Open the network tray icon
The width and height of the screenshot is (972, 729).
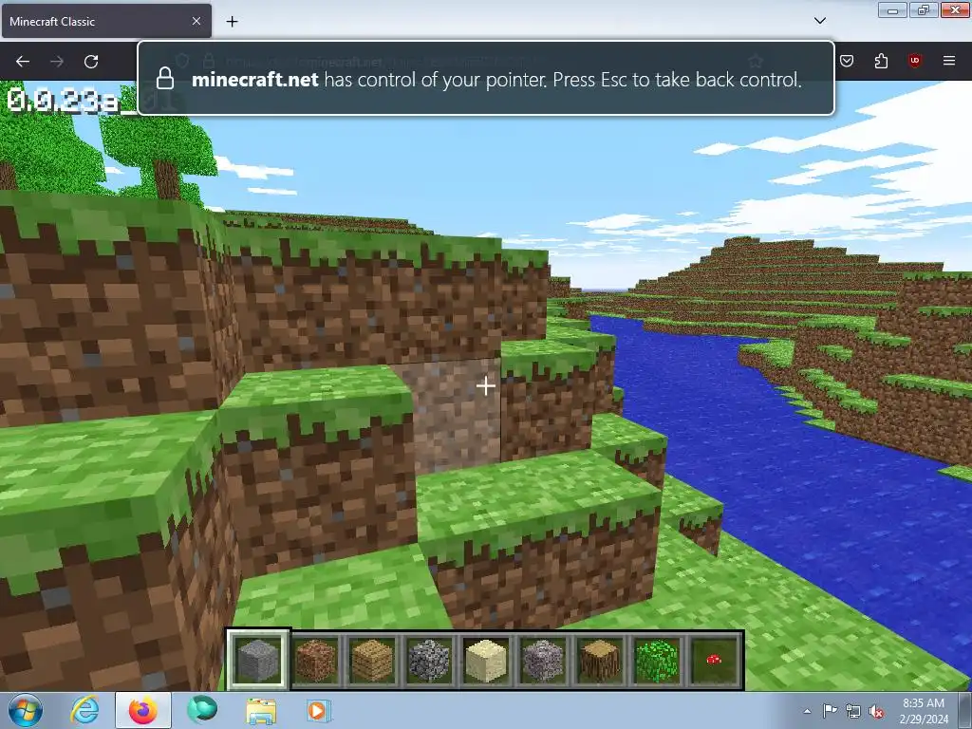pyautogui.click(x=853, y=711)
